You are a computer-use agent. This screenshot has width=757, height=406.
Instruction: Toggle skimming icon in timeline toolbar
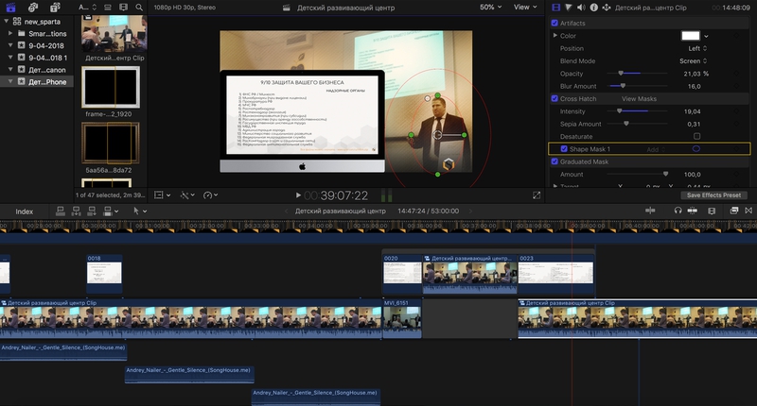pyautogui.click(x=650, y=211)
